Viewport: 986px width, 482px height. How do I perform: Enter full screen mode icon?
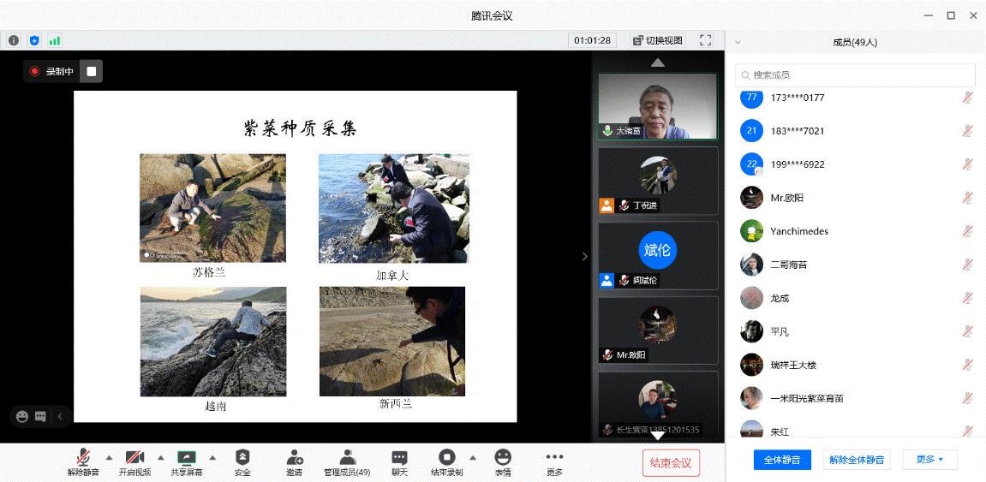click(x=706, y=40)
